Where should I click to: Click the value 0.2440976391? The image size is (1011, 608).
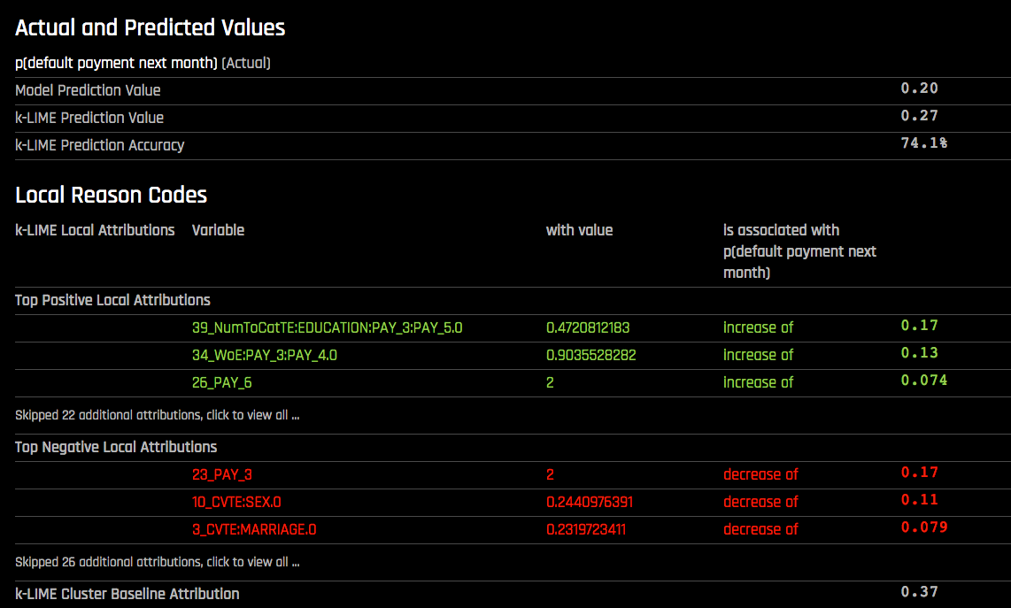tap(590, 503)
